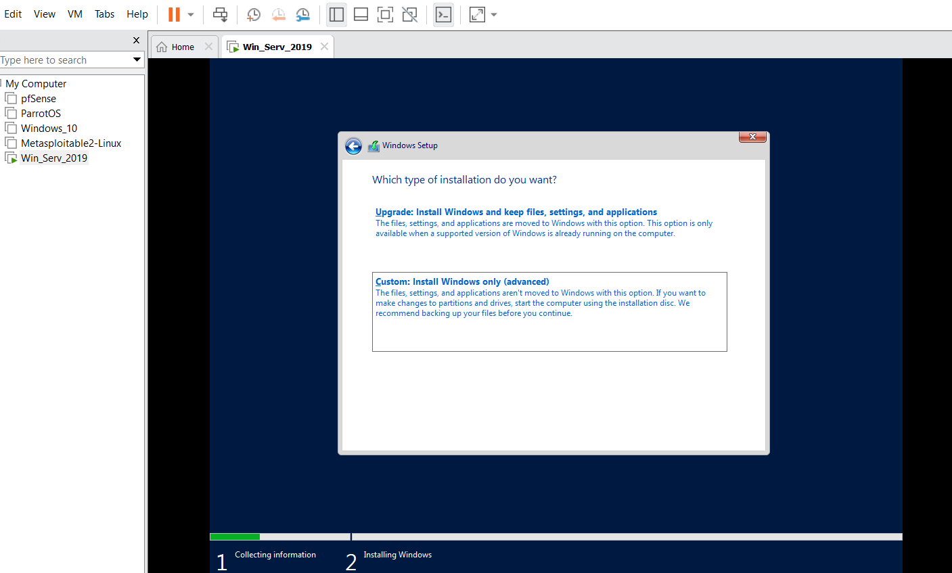Click the Windows Setup title icon

point(373,145)
